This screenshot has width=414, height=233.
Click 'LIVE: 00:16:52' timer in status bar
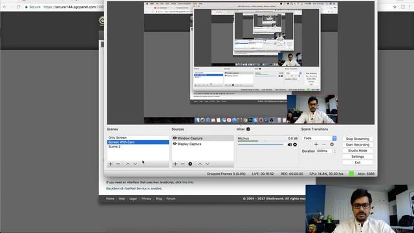pyautogui.click(x=263, y=174)
